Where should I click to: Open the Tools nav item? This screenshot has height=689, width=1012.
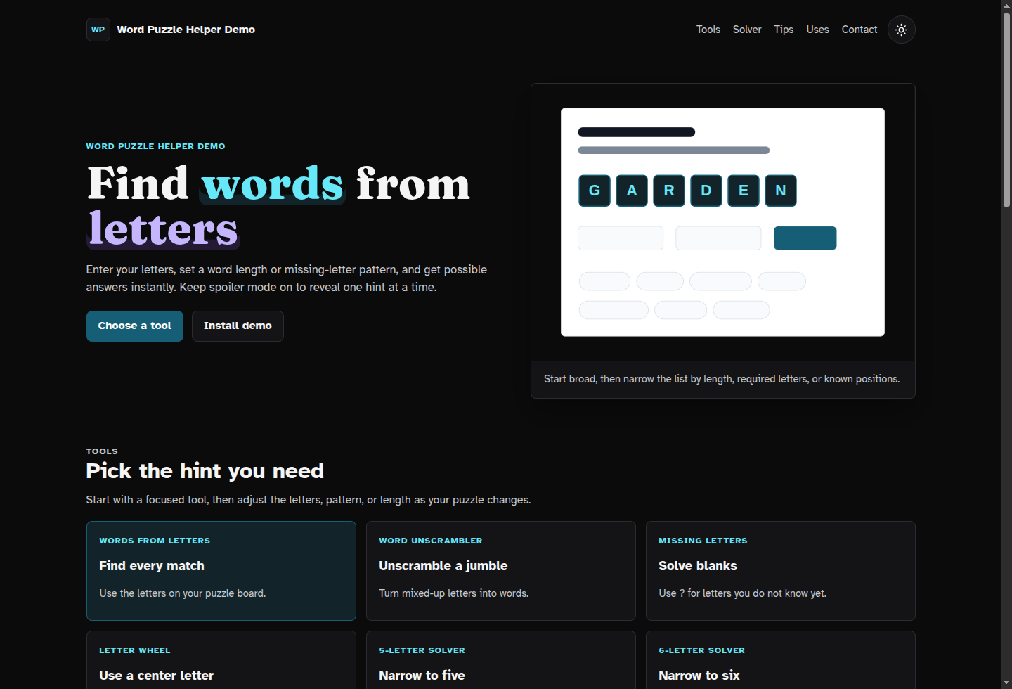point(708,30)
